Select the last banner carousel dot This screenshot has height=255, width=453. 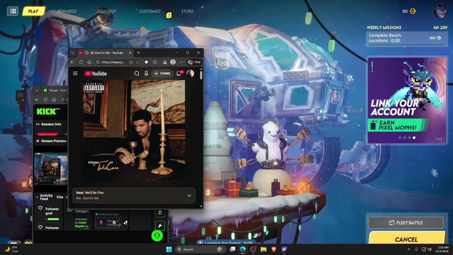[x=414, y=138]
